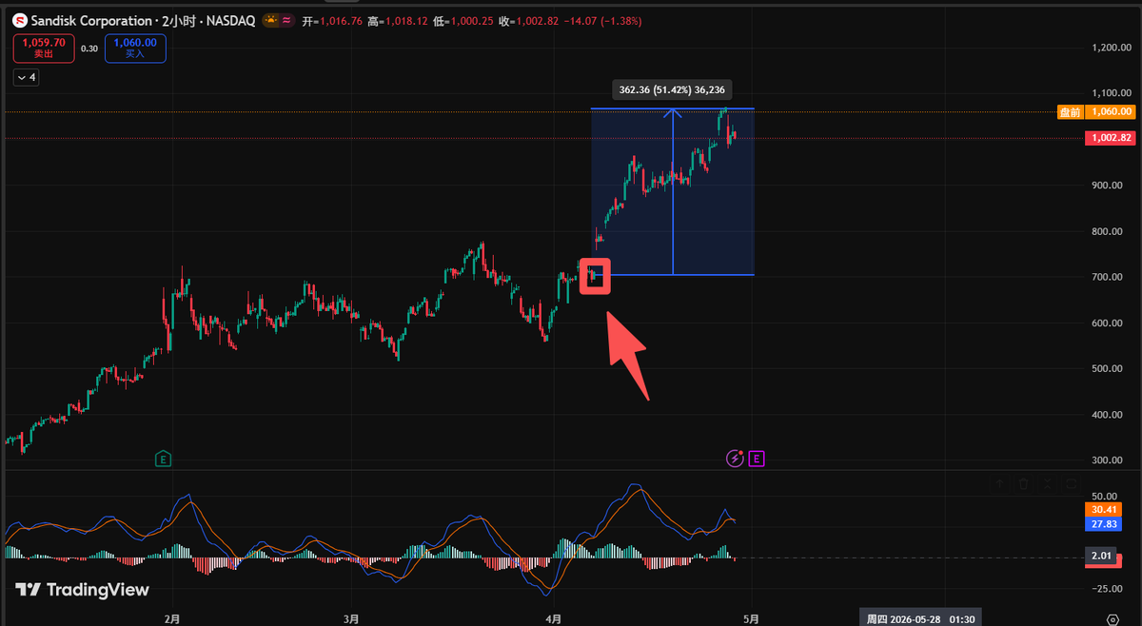1142x626 pixels.
Task: Click the high value 高=1,018.12
Action: [x=400, y=21]
